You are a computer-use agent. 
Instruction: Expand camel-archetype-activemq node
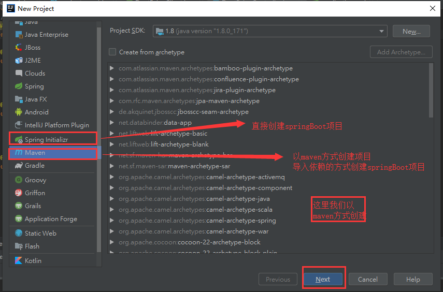[112, 177]
